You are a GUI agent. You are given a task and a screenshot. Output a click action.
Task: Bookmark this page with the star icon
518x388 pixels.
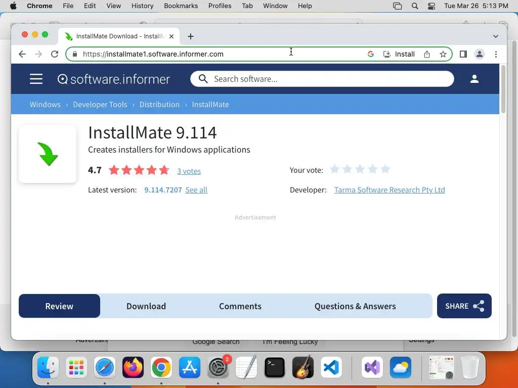point(443,54)
